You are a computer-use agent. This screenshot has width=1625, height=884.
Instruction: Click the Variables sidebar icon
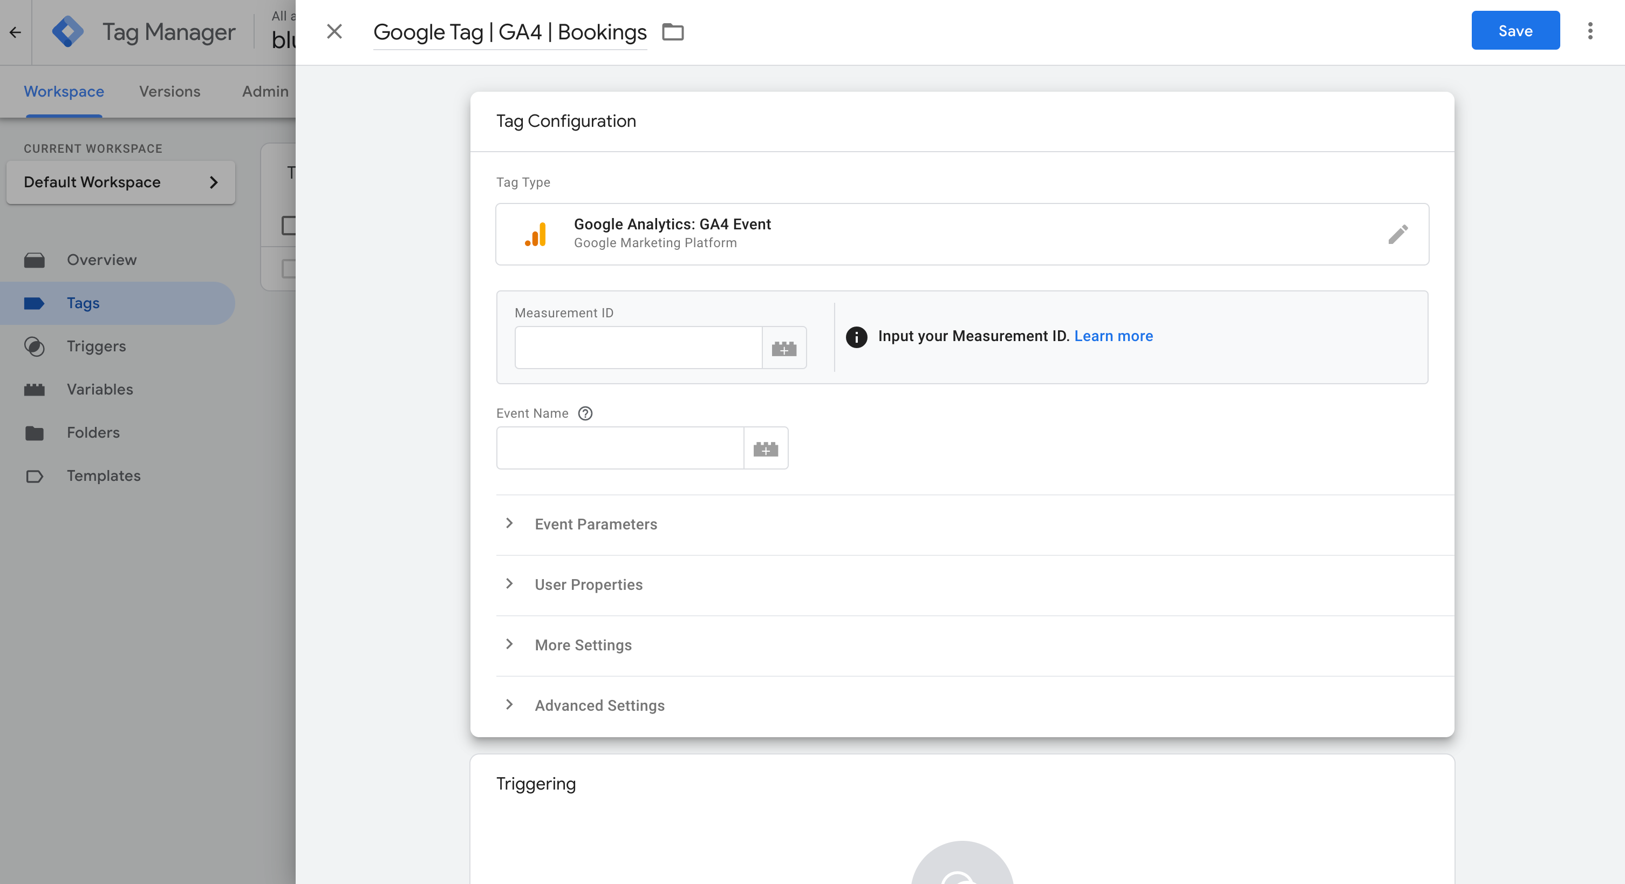pyautogui.click(x=34, y=390)
